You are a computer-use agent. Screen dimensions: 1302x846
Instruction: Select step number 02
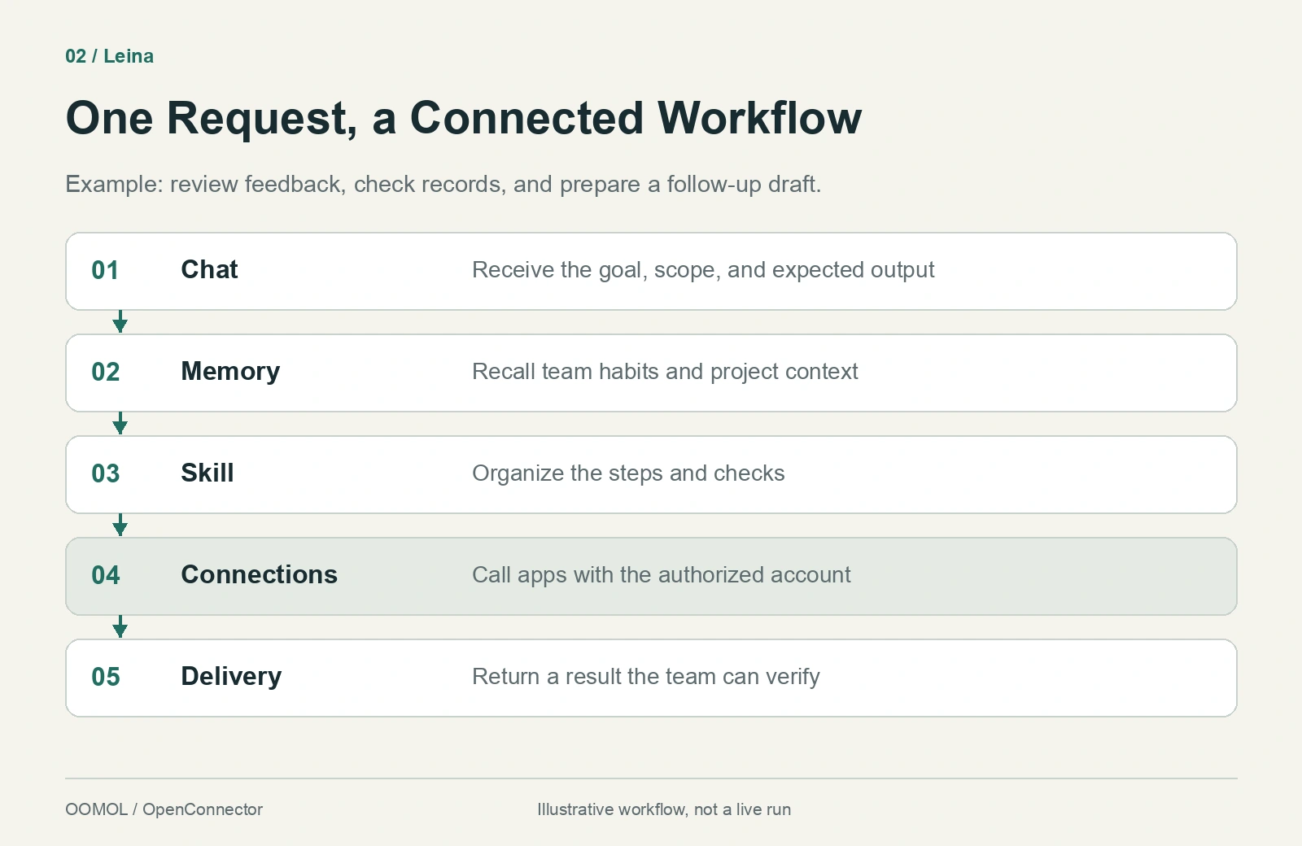pos(106,372)
